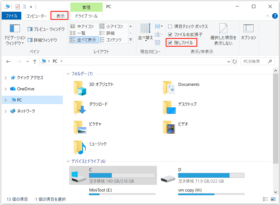280x205 pixels.
Task: Click the PCの検索 search box
Action: point(258,61)
